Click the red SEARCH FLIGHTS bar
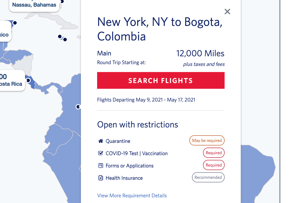 click(x=161, y=80)
